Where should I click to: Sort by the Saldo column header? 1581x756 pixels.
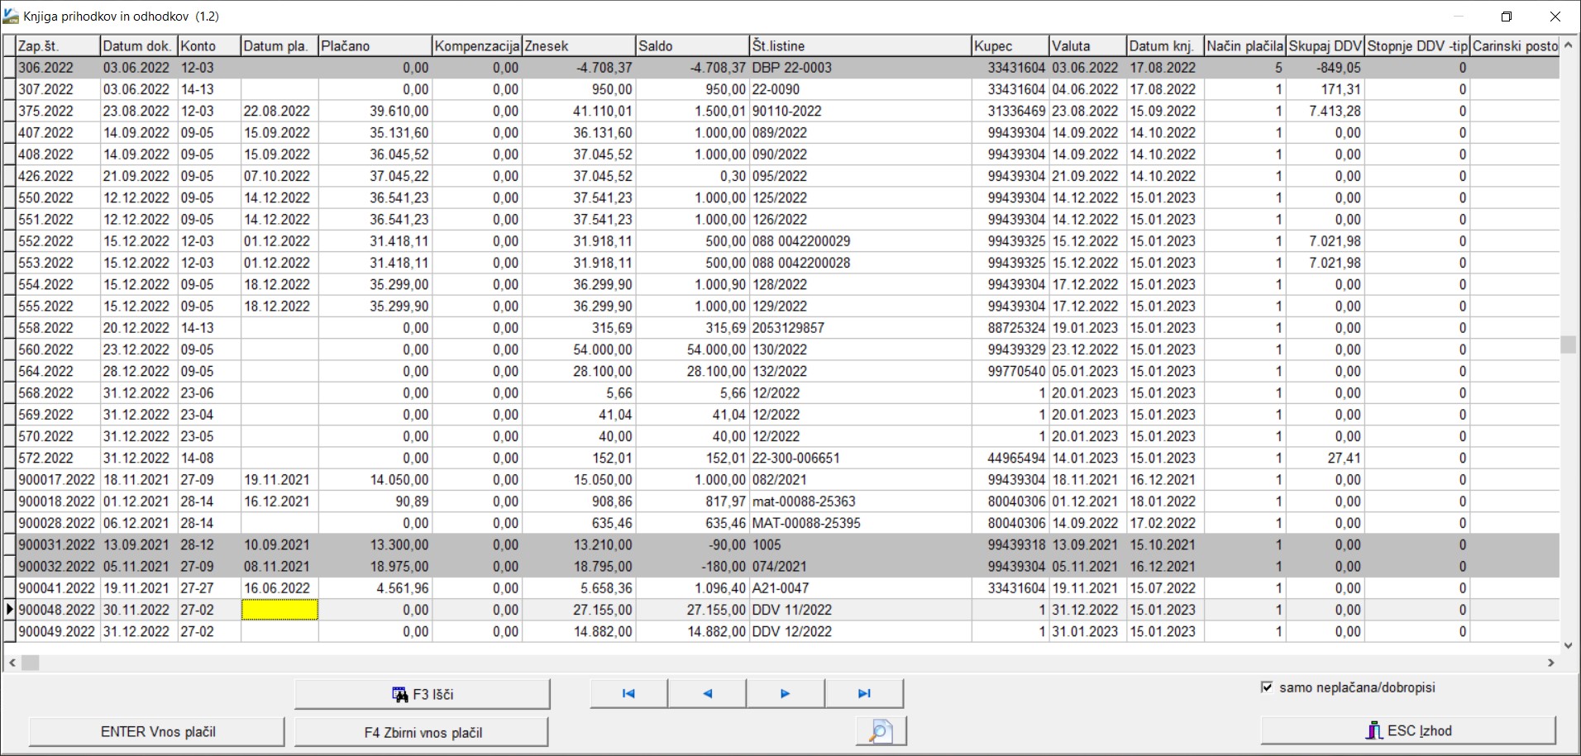coord(691,46)
